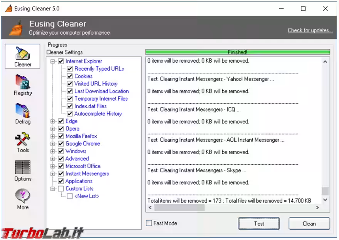This screenshot has width=339, height=240.
Task: Click the Test button
Action: pos(259,223)
